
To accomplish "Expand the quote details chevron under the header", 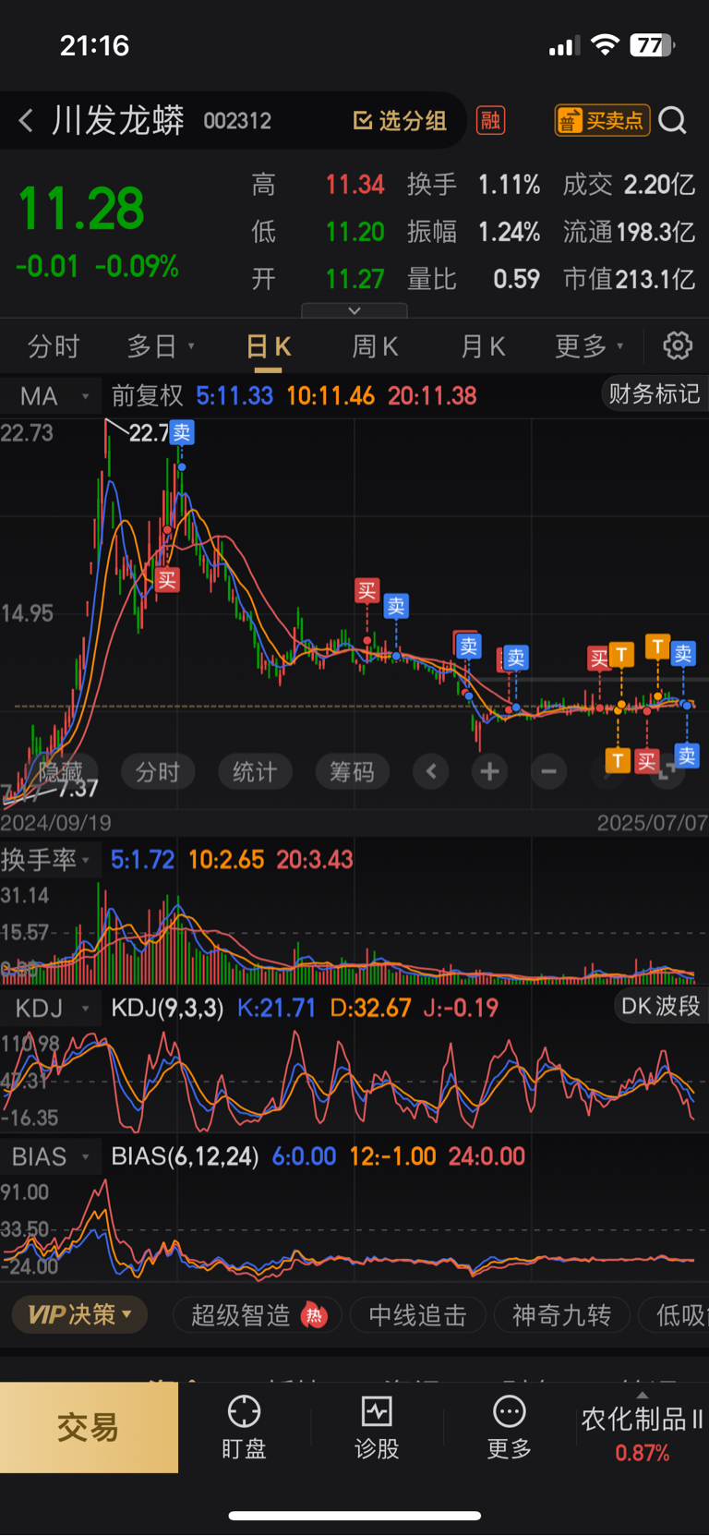I will pos(354,311).
